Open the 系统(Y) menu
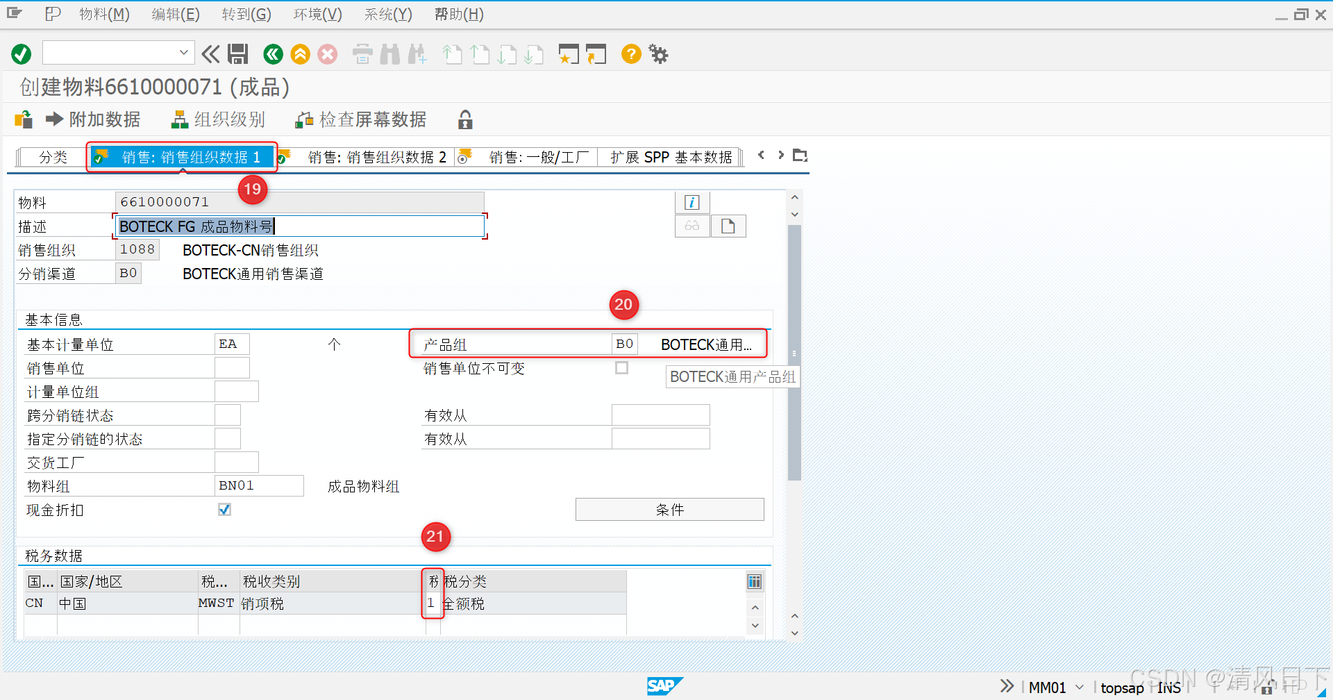 tap(388, 14)
